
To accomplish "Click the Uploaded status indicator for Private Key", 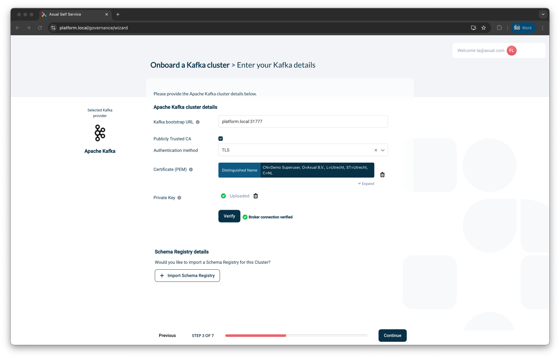I will [x=223, y=196].
